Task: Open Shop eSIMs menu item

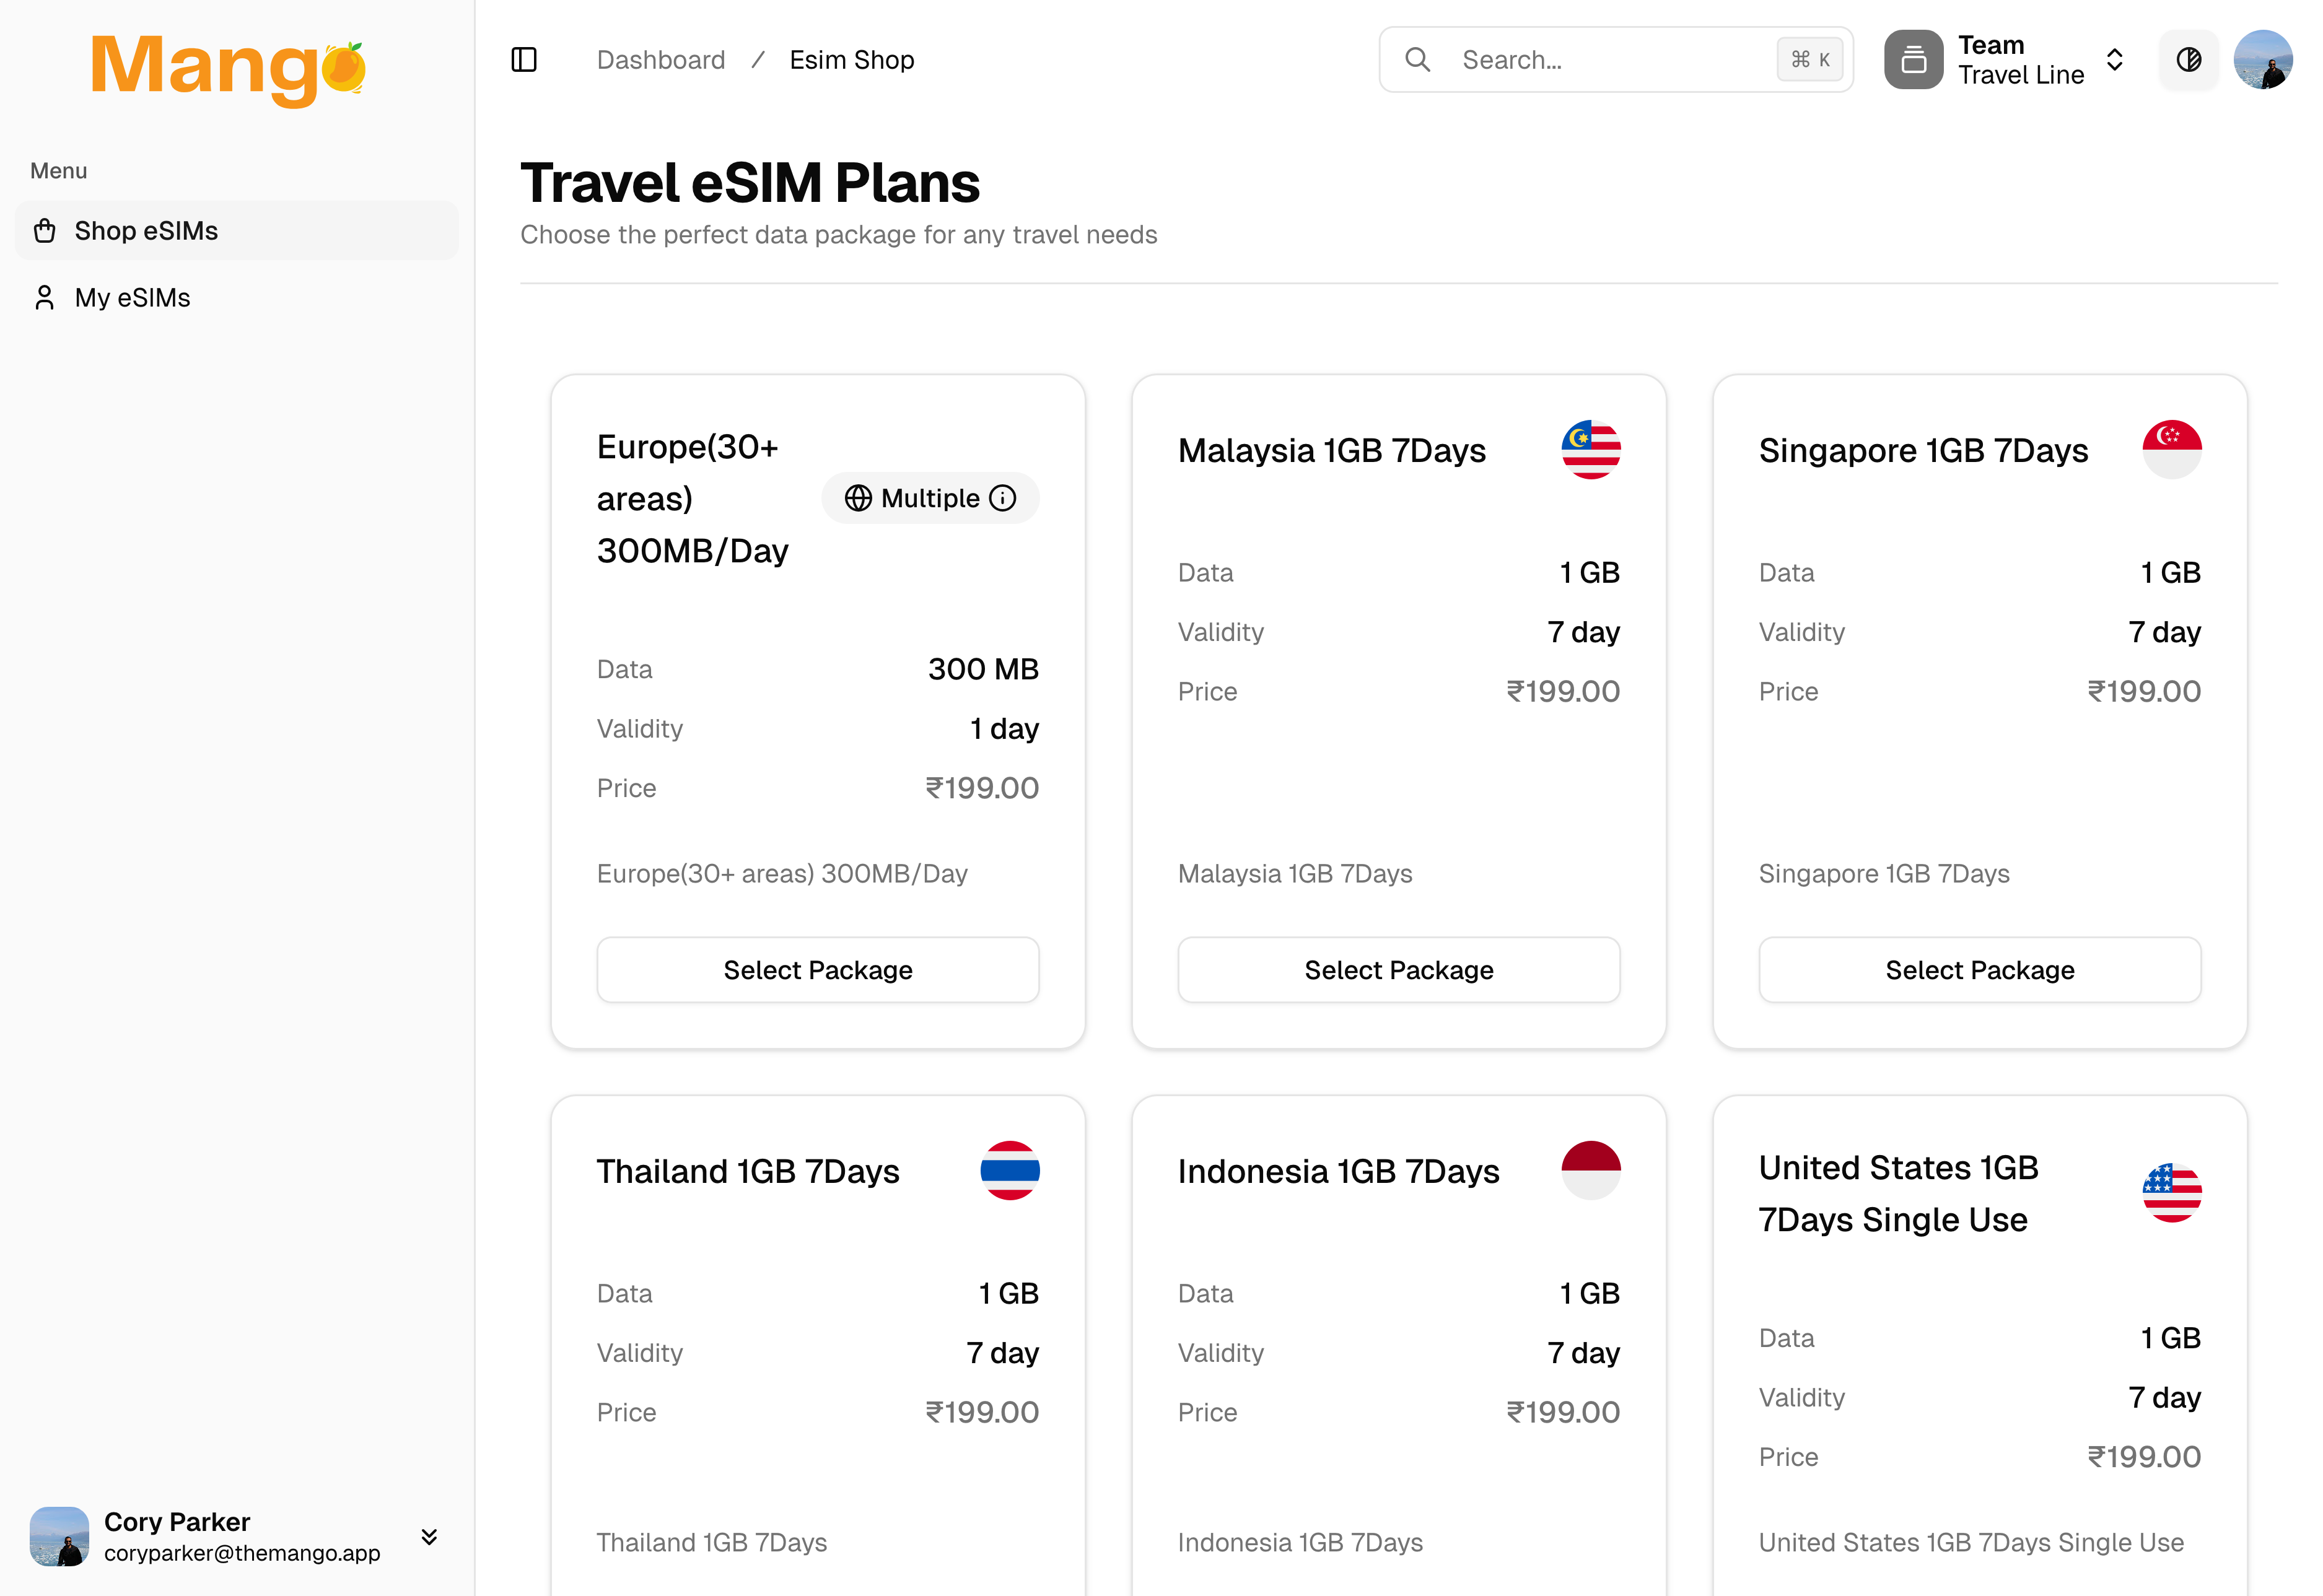Action: tap(236, 231)
